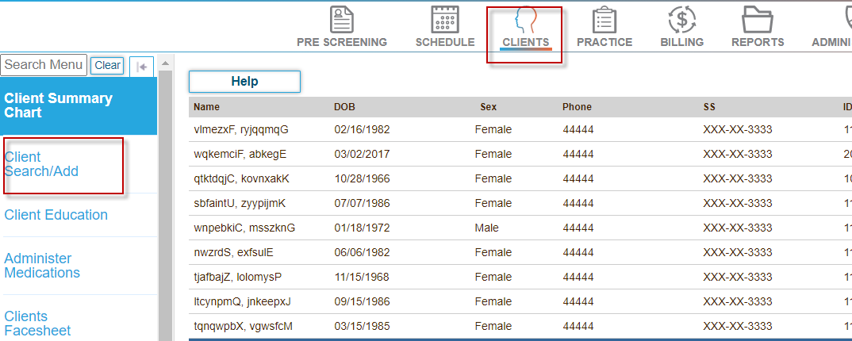Click the Help button
Screen dimensions: 852x341
pyautogui.click(x=244, y=81)
